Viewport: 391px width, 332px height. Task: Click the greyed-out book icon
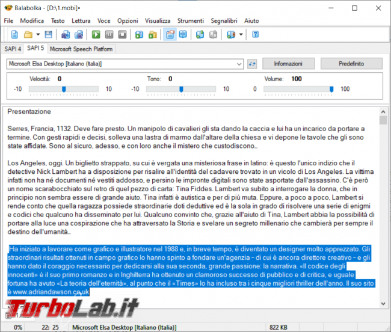click(x=213, y=34)
